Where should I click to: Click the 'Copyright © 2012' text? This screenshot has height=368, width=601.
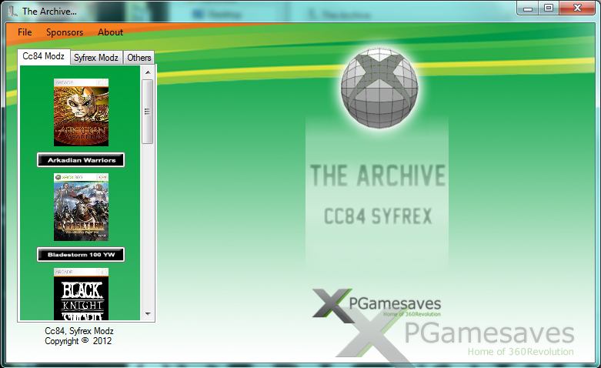pos(78,341)
